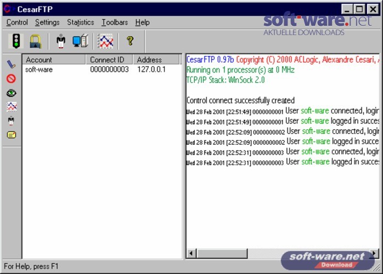This screenshot has width=383, height=274.
Task: Click first 22:51:49 connected log entry
Action: click(x=283, y=111)
